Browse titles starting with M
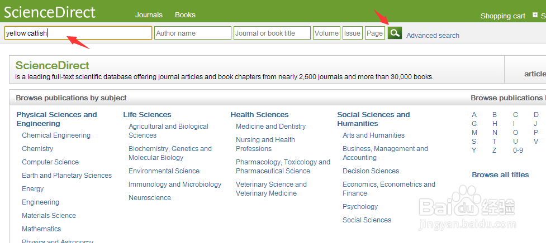This screenshot has width=546, height=243. click(x=474, y=133)
